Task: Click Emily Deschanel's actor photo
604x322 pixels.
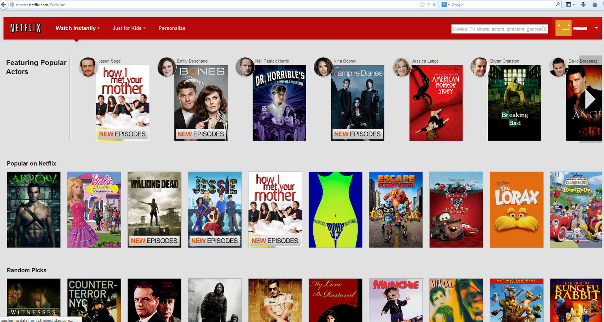Action: 166,67
